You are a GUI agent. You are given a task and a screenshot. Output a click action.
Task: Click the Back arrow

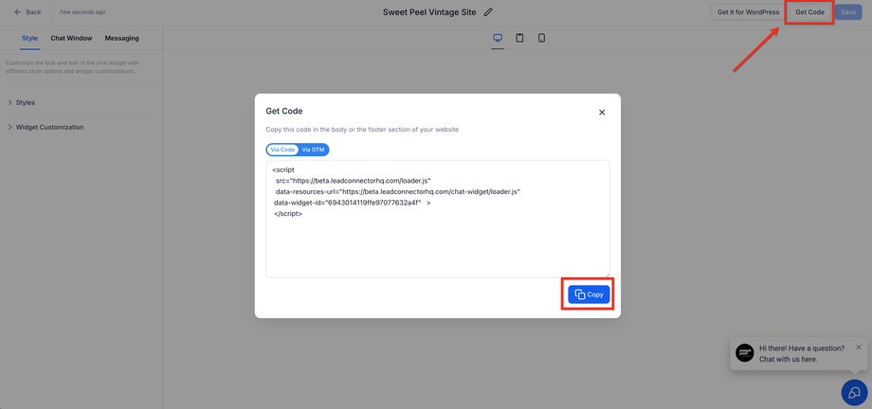coord(27,12)
